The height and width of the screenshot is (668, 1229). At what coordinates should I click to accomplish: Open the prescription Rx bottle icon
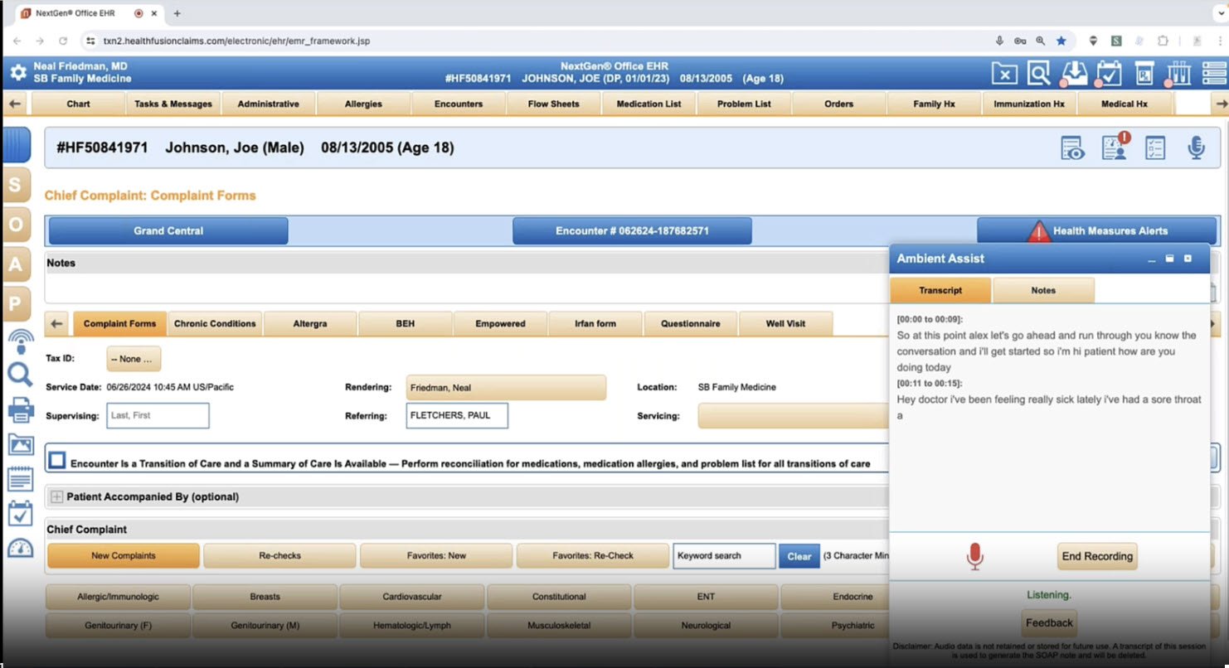click(x=1144, y=74)
